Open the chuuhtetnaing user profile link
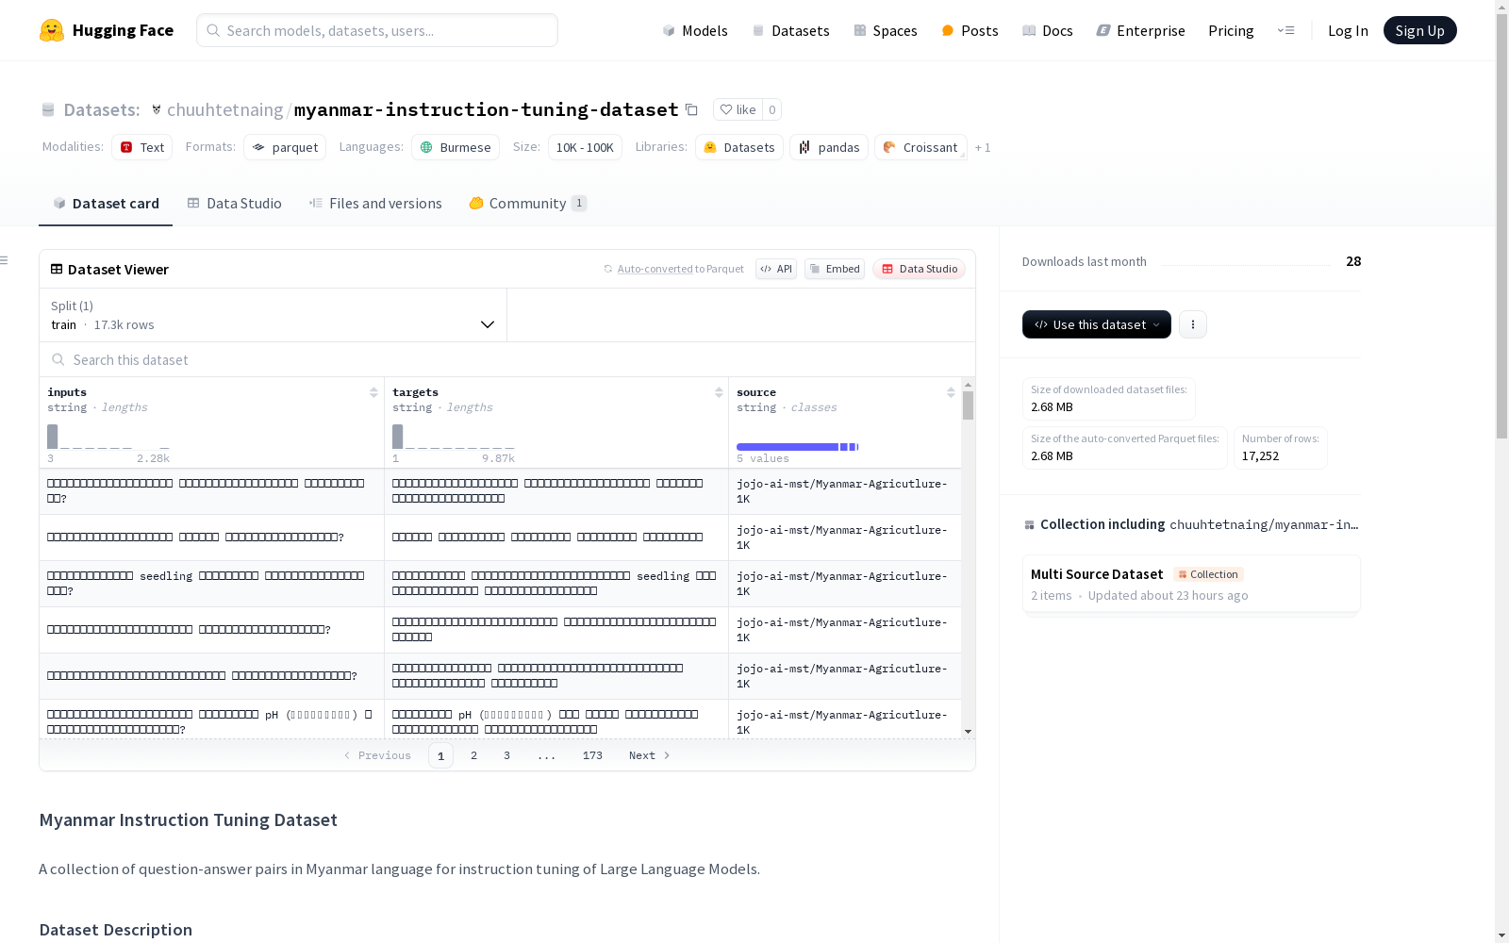Screen dimensions: 1509x943 coord(224,109)
